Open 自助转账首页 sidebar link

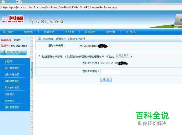pyautogui.click(x=12, y=75)
